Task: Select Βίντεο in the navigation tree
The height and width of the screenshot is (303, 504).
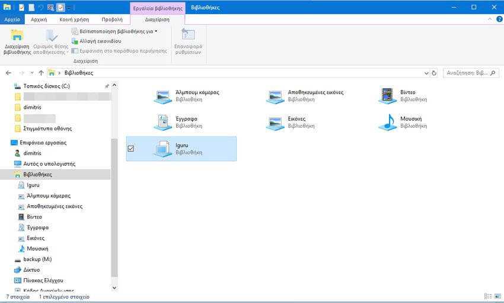Action: [x=30, y=217]
